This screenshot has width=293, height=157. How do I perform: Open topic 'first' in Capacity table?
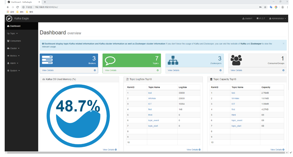point(233,109)
